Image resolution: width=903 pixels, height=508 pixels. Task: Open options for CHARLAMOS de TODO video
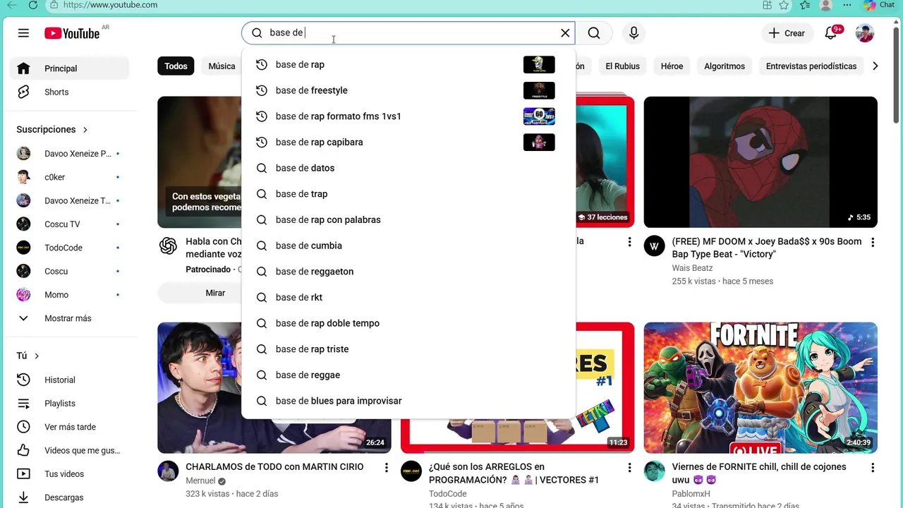(x=386, y=468)
